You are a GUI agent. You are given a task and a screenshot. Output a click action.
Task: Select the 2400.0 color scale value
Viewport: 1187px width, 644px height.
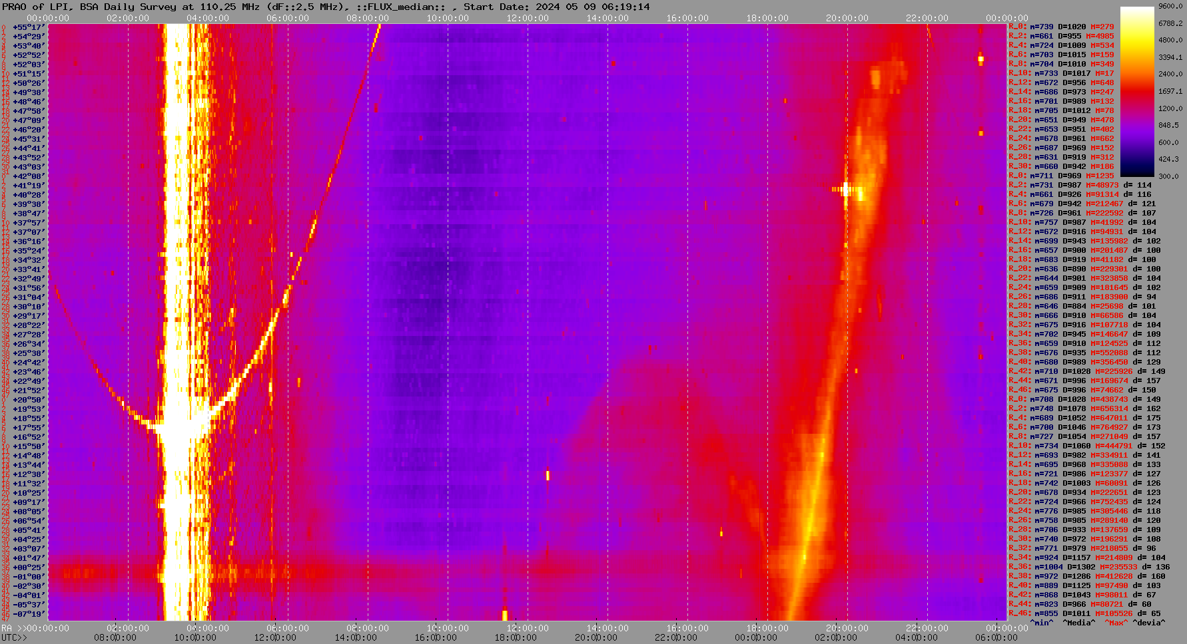coord(1170,74)
